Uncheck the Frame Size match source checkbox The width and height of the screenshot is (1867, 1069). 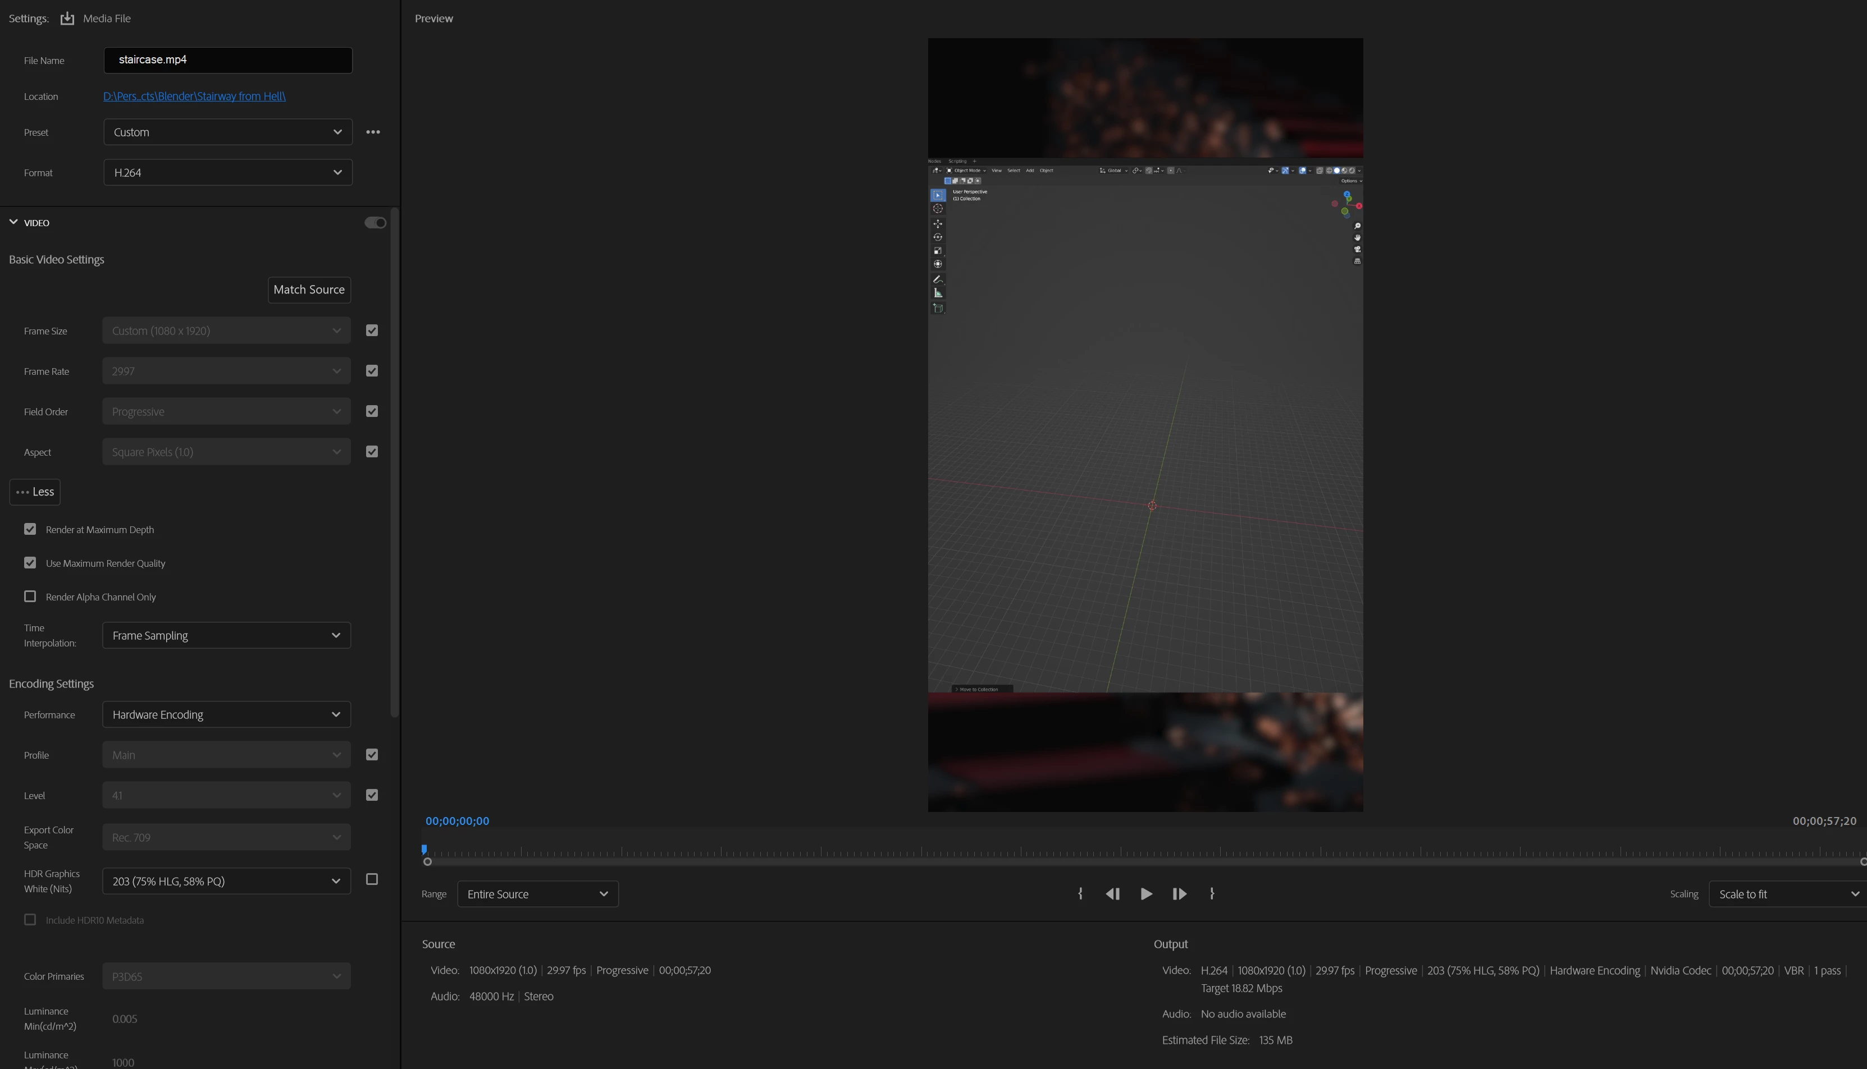pos(372,331)
